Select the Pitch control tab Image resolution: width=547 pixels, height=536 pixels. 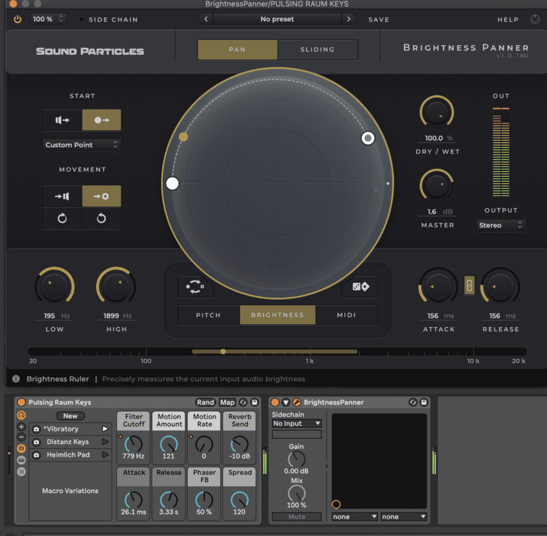208,315
